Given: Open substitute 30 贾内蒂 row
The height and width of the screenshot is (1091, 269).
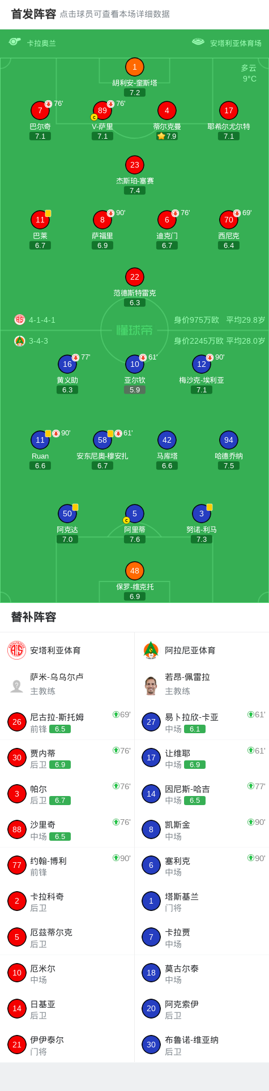Looking at the screenshot, I should [67, 758].
